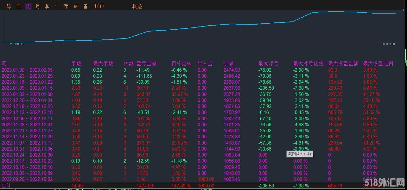Select the 年 yearly tab
407x190 pixels.
(x=57, y=6)
